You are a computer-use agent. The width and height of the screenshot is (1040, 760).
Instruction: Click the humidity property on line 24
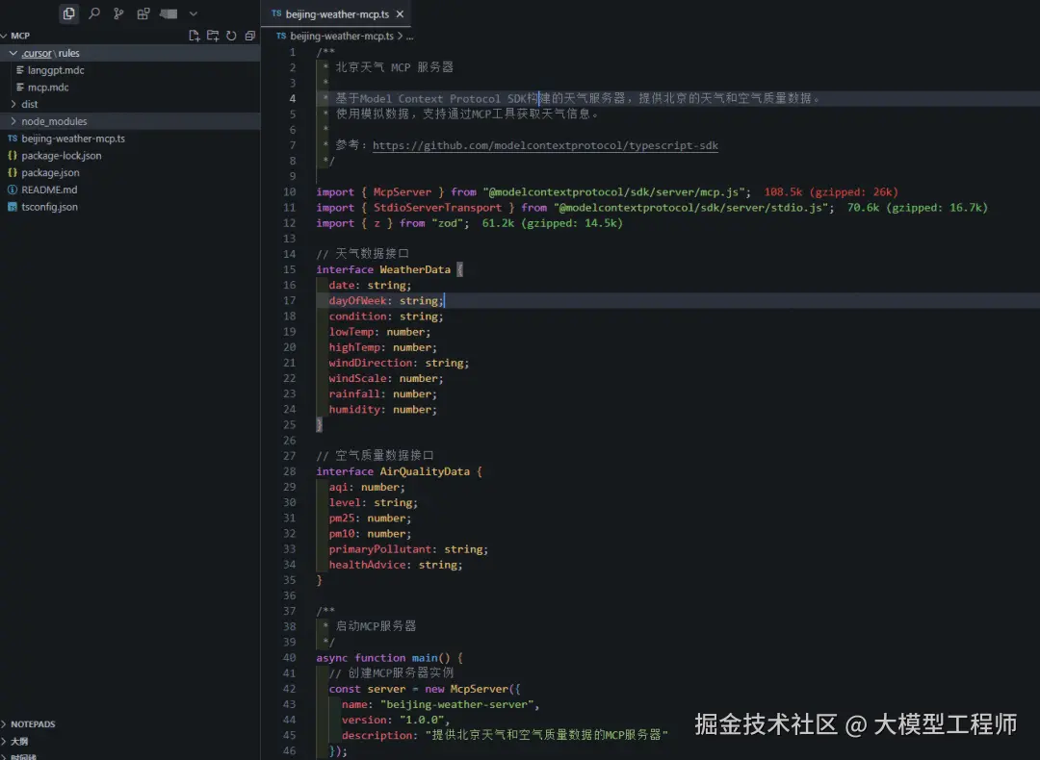click(354, 410)
